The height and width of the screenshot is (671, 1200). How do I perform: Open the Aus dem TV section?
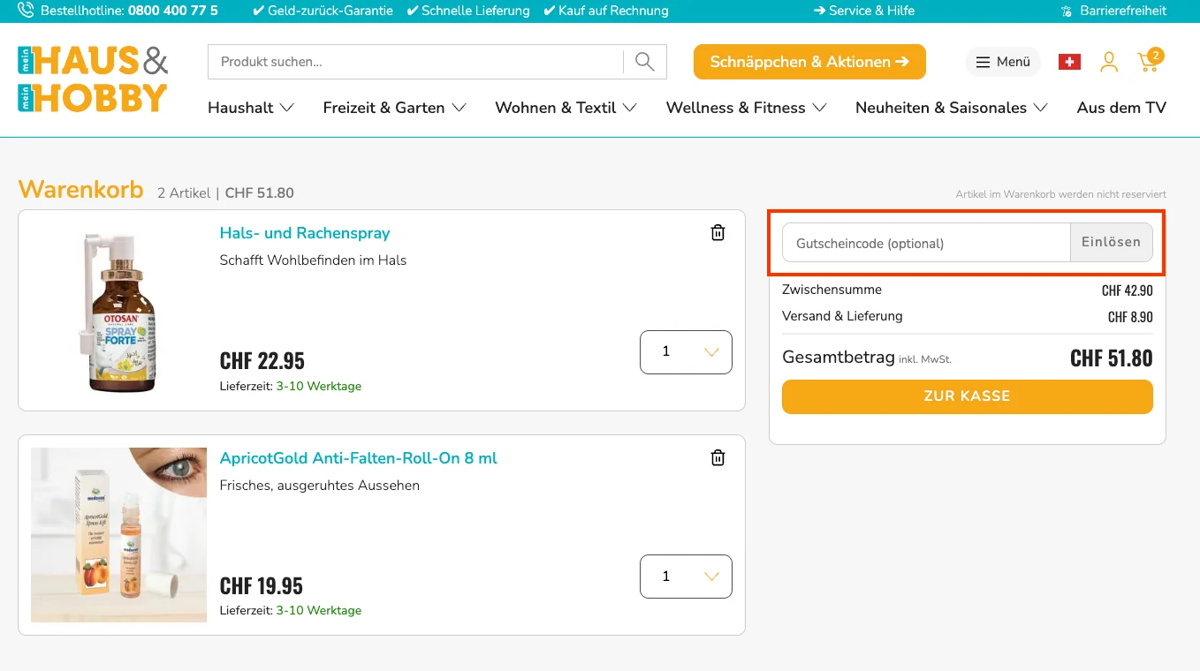pos(1121,108)
